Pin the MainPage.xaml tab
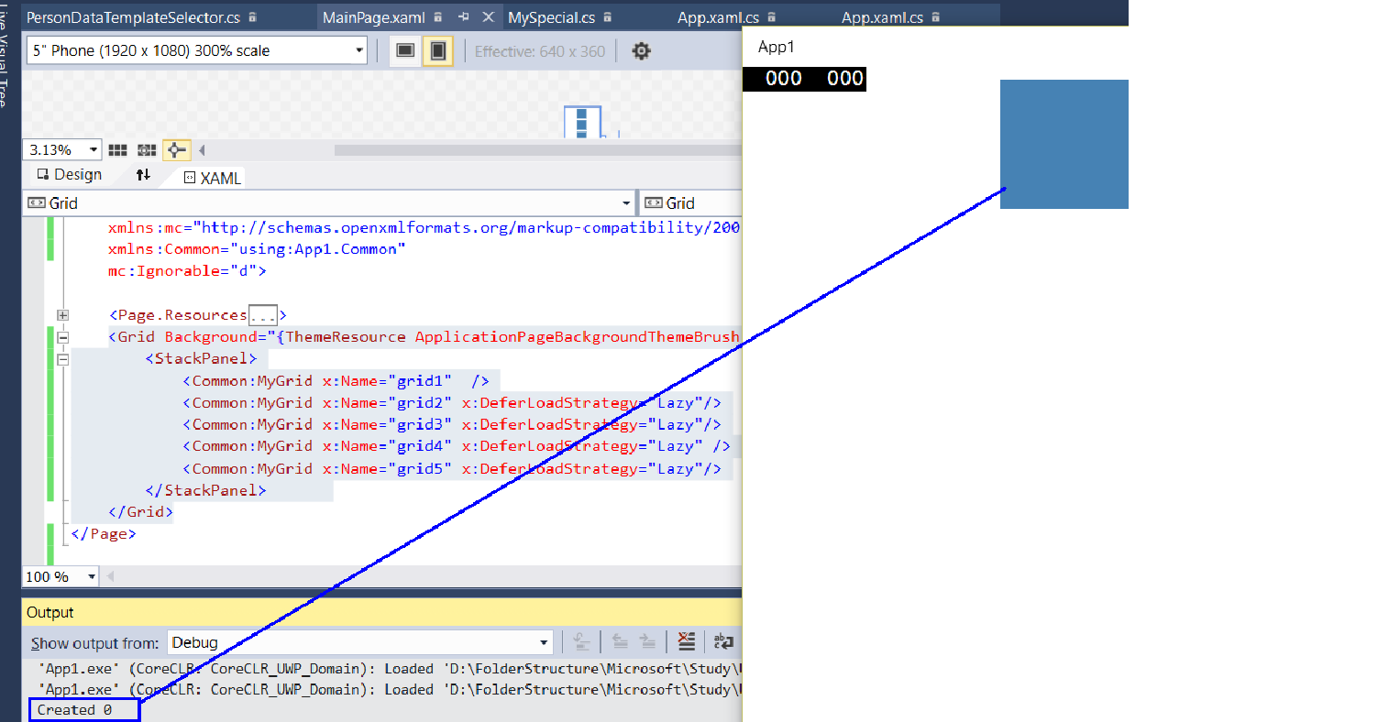 click(464, 17)
